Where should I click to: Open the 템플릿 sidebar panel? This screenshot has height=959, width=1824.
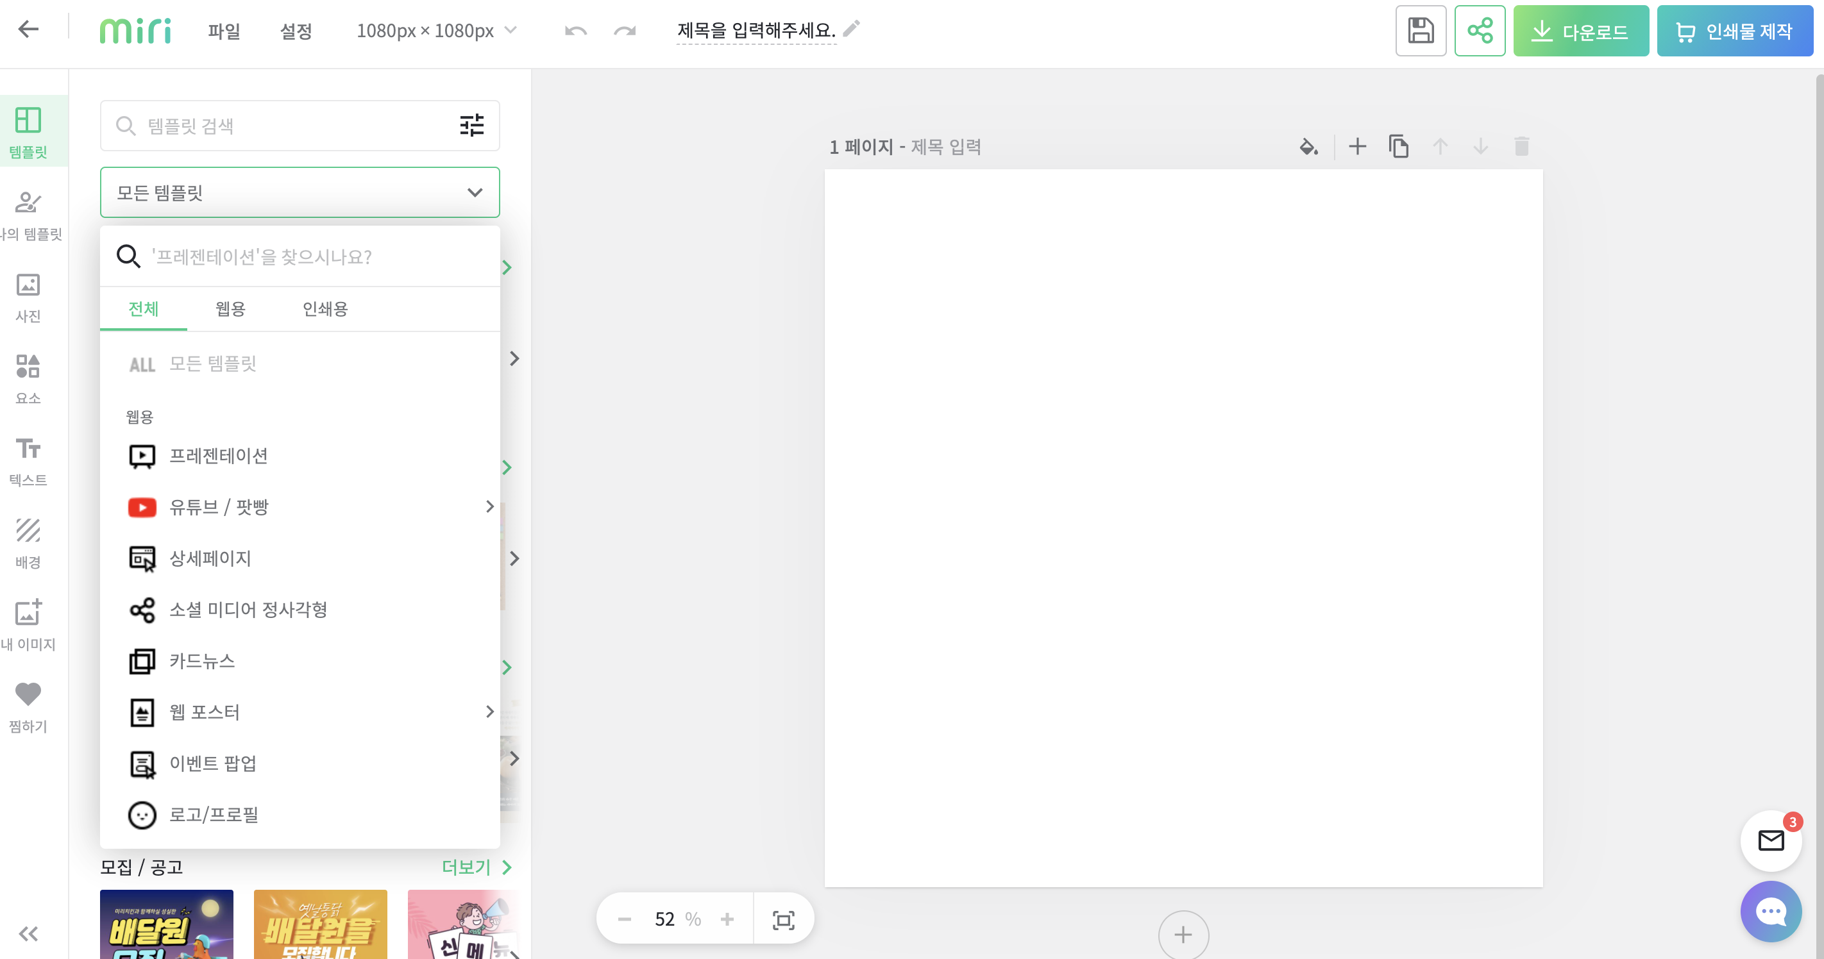point(28,131)
